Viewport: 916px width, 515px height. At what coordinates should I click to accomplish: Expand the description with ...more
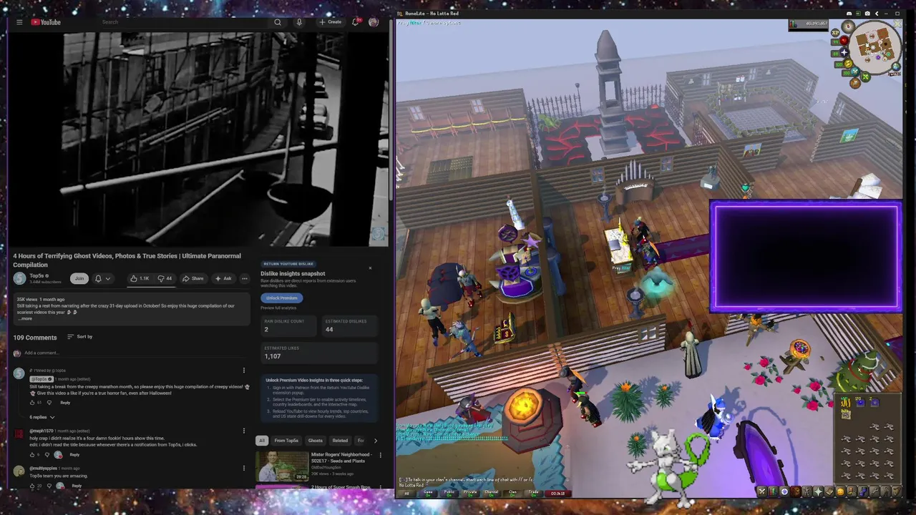point(25,318)
